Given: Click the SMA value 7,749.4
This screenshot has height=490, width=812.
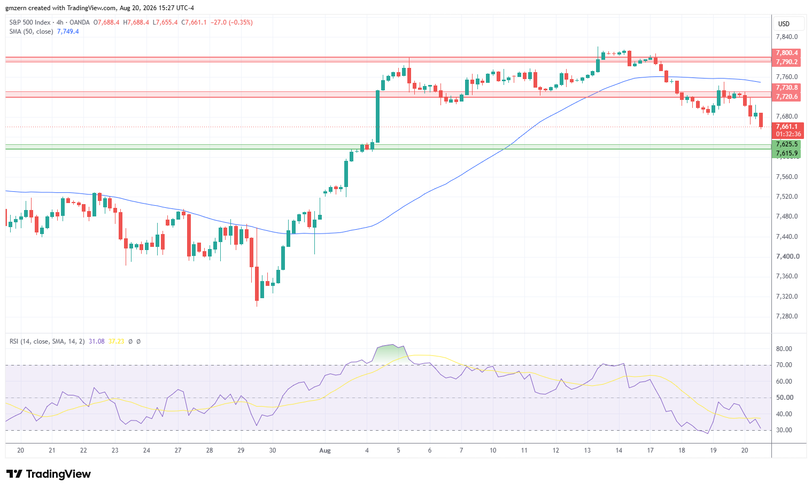Looking at the screenshot, I should 68,32.
